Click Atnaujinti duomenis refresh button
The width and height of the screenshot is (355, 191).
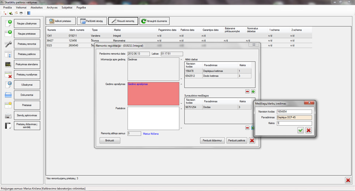155,21
